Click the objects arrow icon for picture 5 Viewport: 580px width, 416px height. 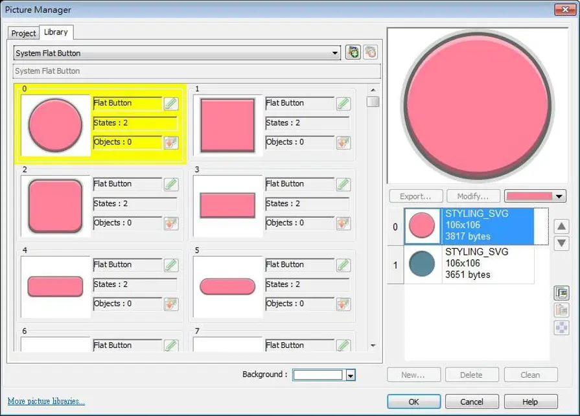(x=343, y=305)
